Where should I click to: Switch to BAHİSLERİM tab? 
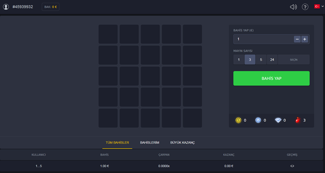click(150, 143)
